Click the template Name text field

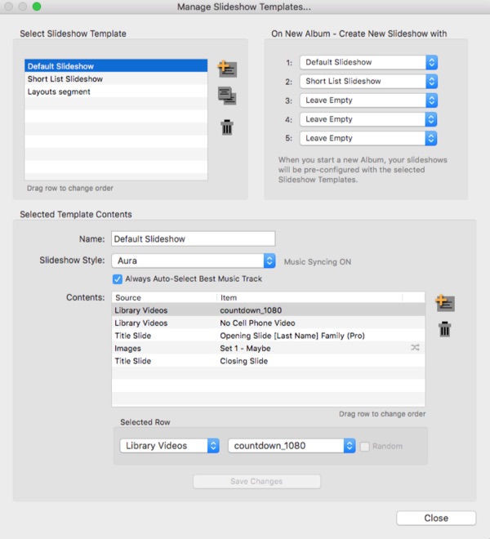[x=193, y=239]
